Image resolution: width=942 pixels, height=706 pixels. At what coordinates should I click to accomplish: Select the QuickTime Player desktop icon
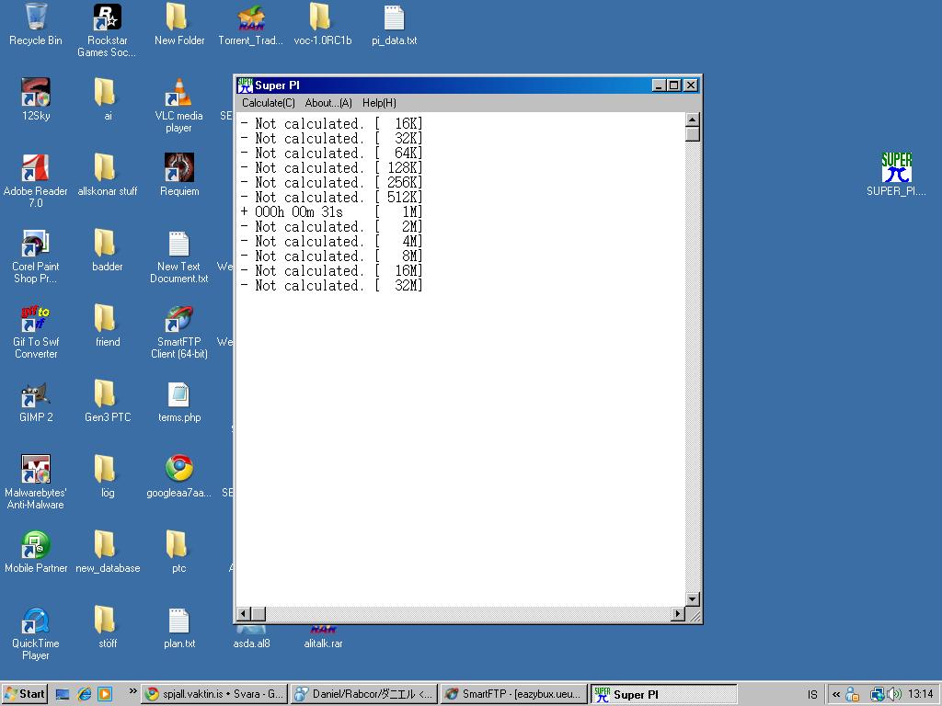click(36, 621)
